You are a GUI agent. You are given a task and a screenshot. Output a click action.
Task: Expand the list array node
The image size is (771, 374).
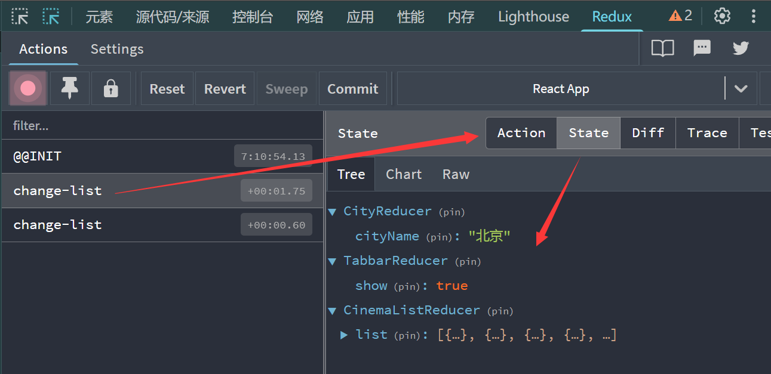pyautogui.click(x=344, y=335)
